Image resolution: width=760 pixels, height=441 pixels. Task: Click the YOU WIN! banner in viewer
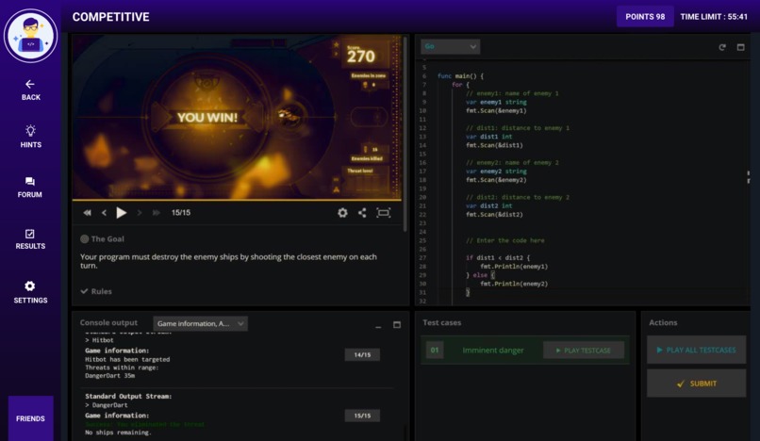click(x=207, y=117)
